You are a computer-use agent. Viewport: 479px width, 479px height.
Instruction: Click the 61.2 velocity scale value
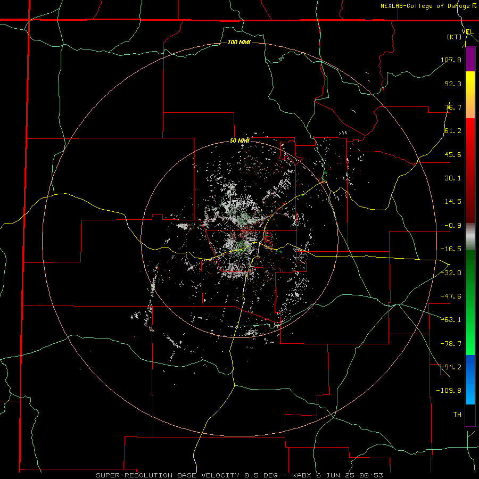453,131
